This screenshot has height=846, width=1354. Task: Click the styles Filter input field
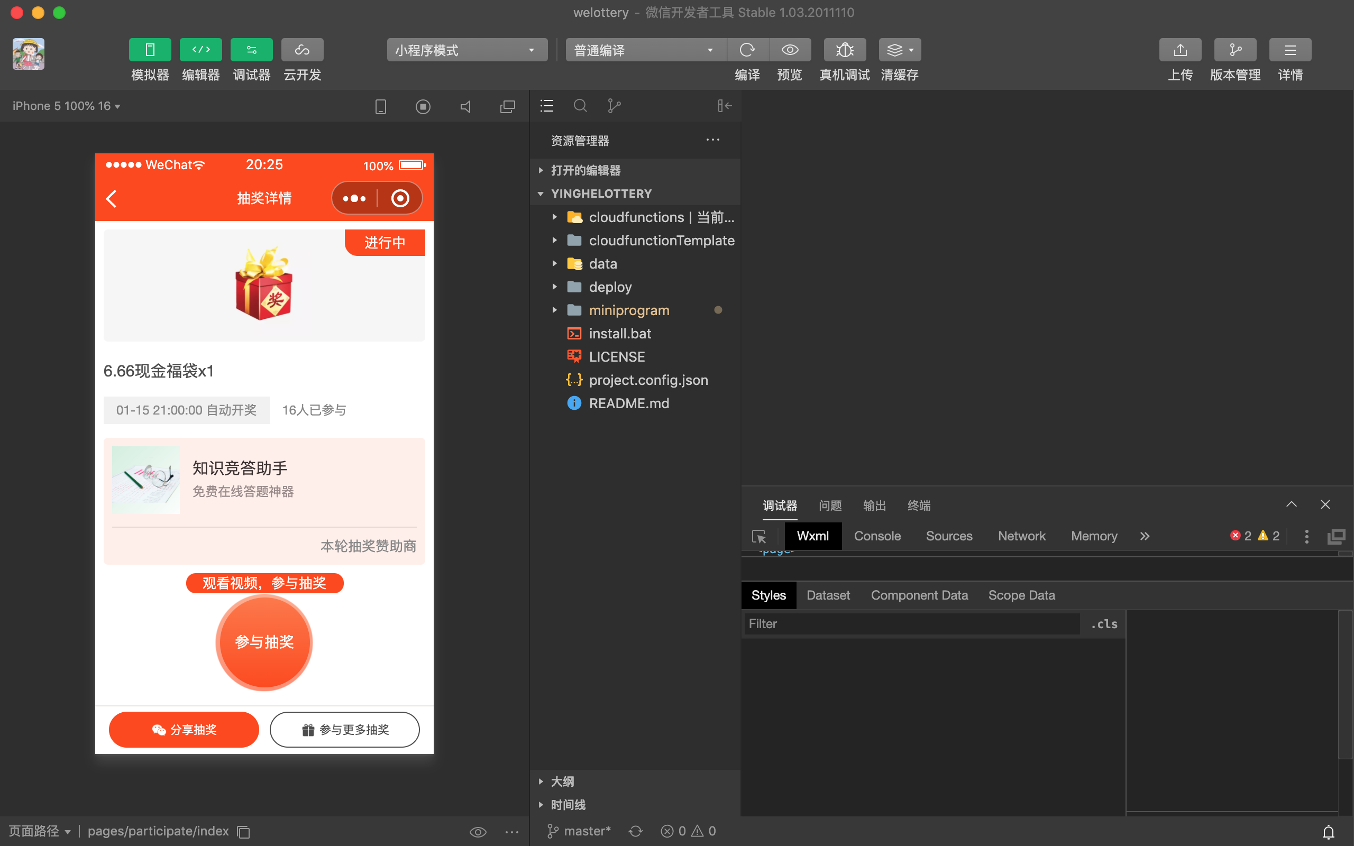[911, 624]
